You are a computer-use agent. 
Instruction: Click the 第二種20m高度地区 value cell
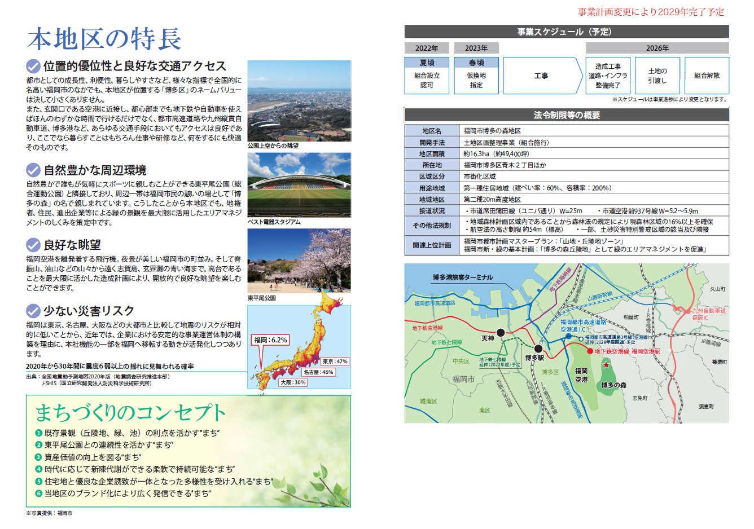594,200
